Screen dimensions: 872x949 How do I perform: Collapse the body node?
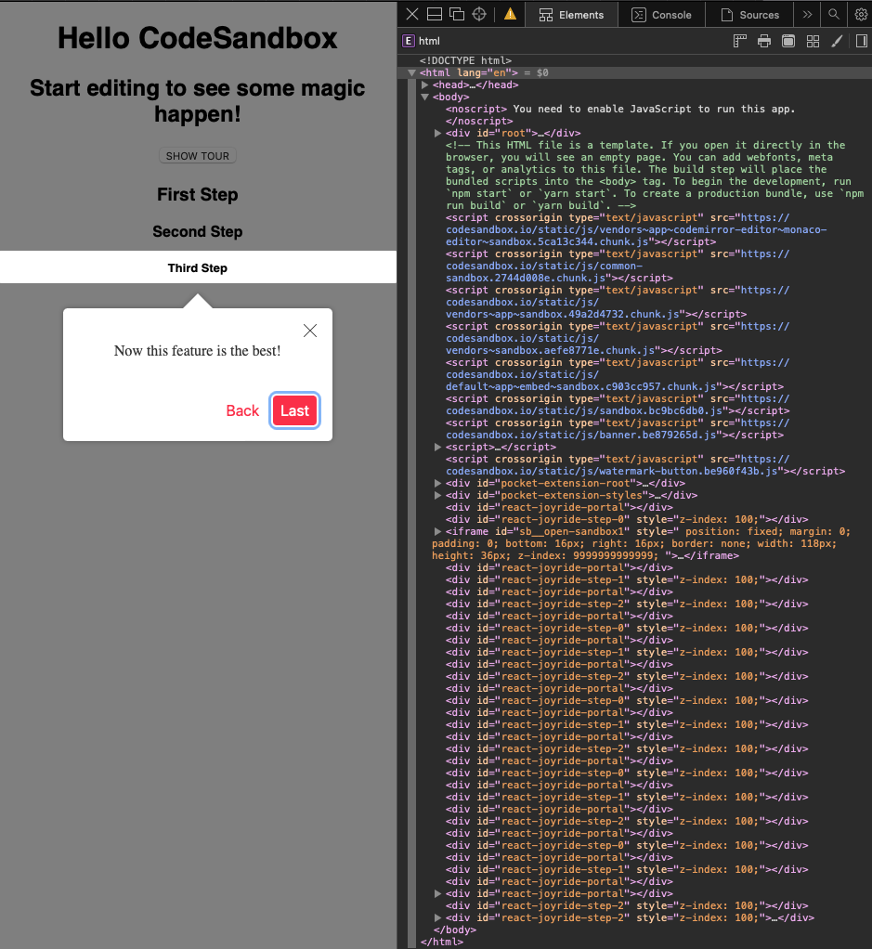tap(425, 97)
